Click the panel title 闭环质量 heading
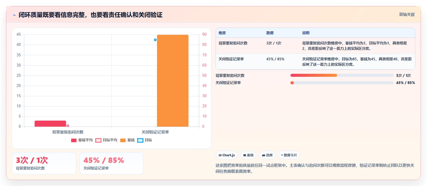 (x=90, y=15)
